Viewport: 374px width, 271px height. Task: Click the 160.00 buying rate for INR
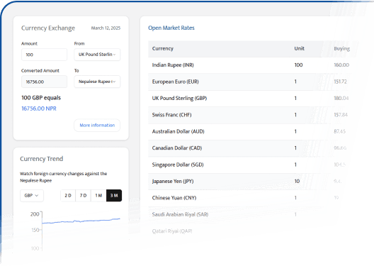click(x=341, y=65)
